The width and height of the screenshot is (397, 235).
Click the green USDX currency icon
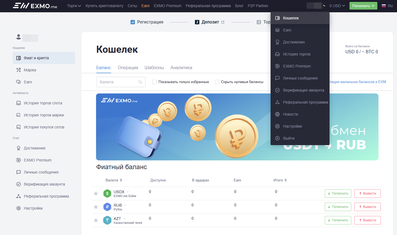(x=107, y=193)
